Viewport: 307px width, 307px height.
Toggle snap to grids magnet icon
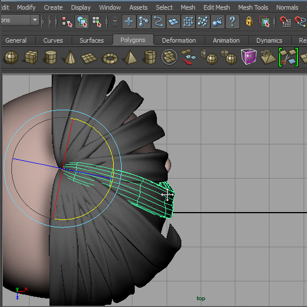click(285, 22)
